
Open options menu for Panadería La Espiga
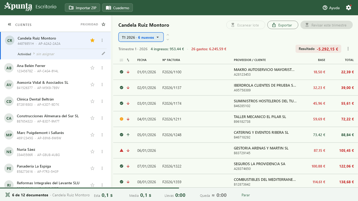102,168
